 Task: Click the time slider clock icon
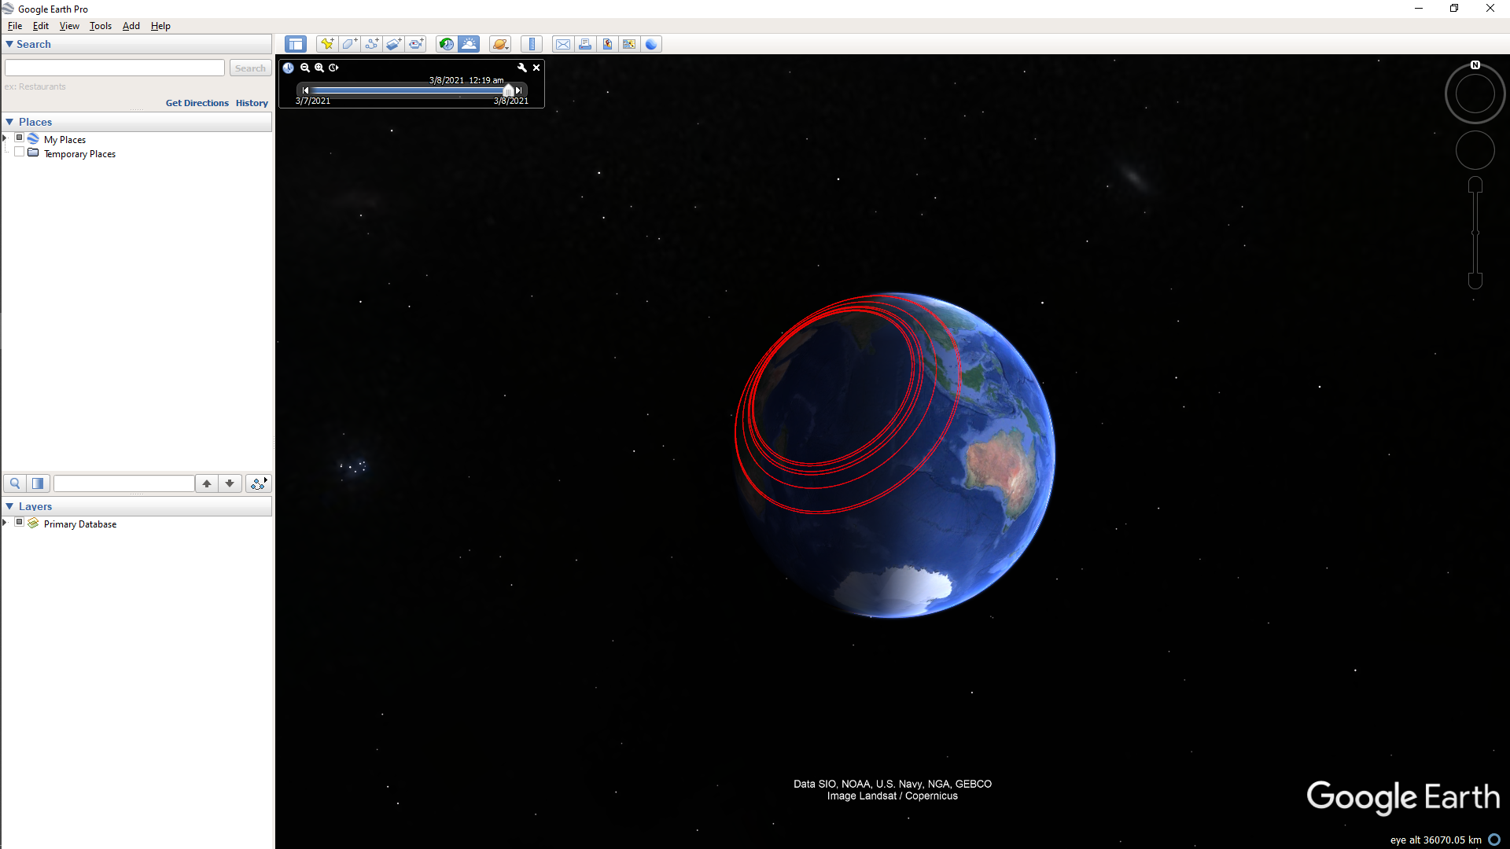(289, 68)
